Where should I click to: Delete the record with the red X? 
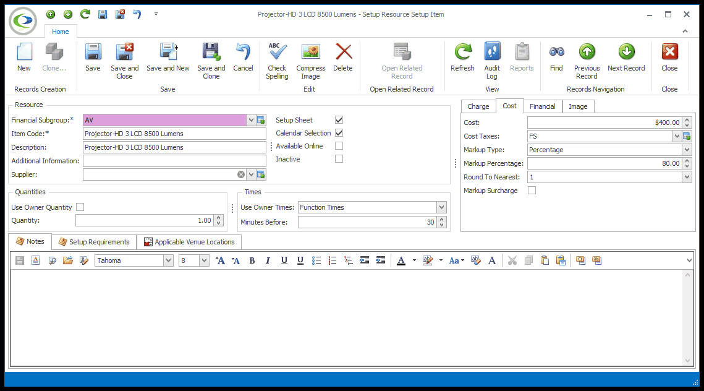point(343,58)
